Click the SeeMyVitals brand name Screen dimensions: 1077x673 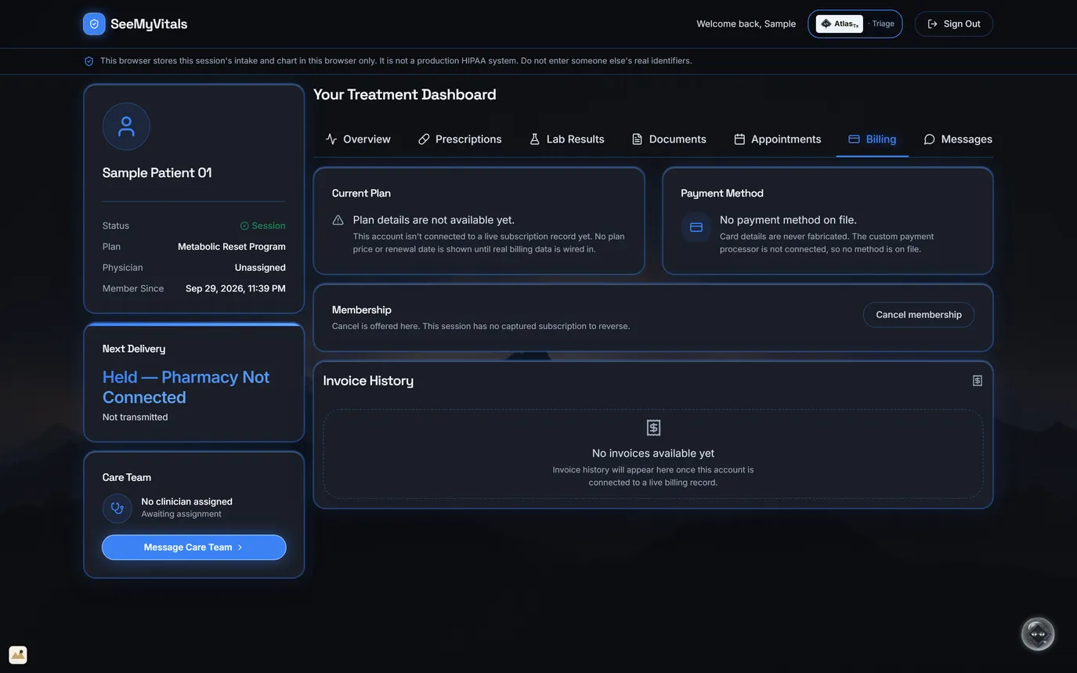[x=149, y=24]
